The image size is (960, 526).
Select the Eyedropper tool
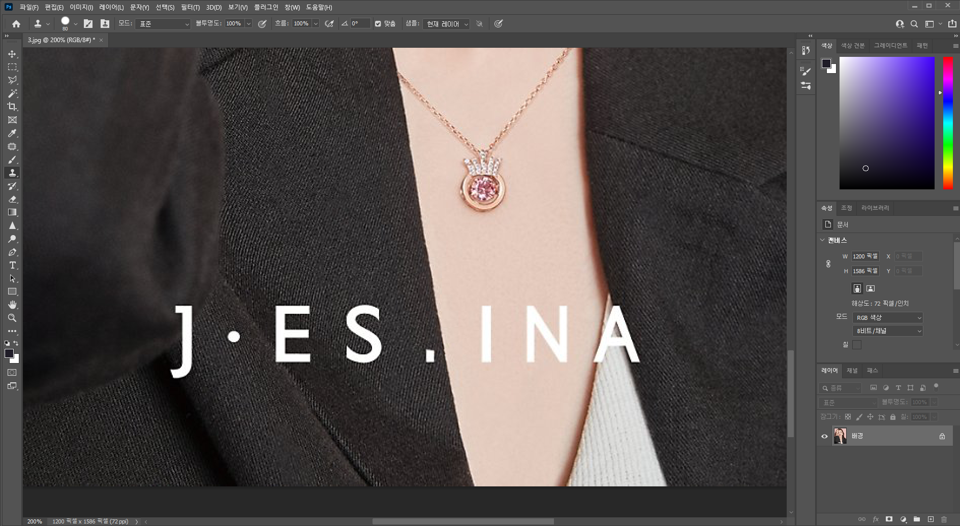click(12, 133)
